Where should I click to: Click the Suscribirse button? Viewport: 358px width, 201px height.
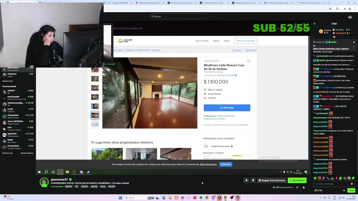(x=297, y=180)
